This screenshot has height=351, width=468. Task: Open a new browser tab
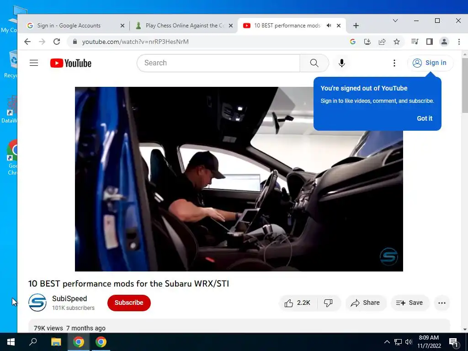[x=356, y=26]
